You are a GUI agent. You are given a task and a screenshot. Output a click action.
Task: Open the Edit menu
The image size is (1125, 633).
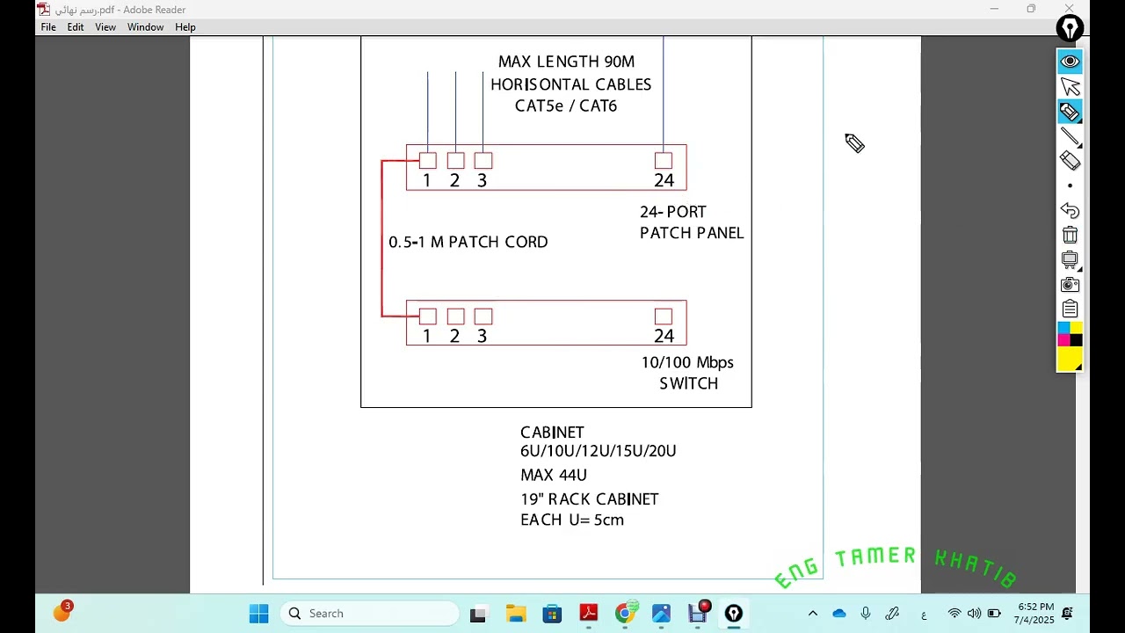point(76,27)
